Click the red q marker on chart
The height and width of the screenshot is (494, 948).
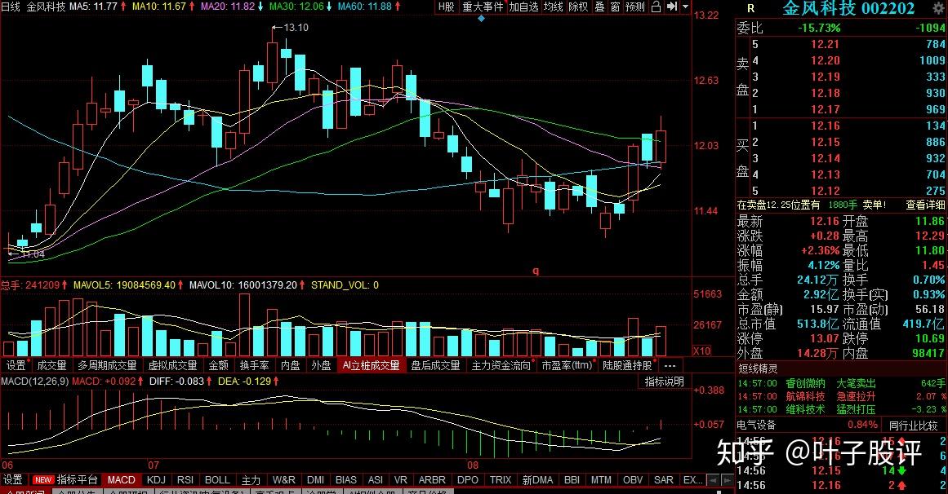pos(535,271)
